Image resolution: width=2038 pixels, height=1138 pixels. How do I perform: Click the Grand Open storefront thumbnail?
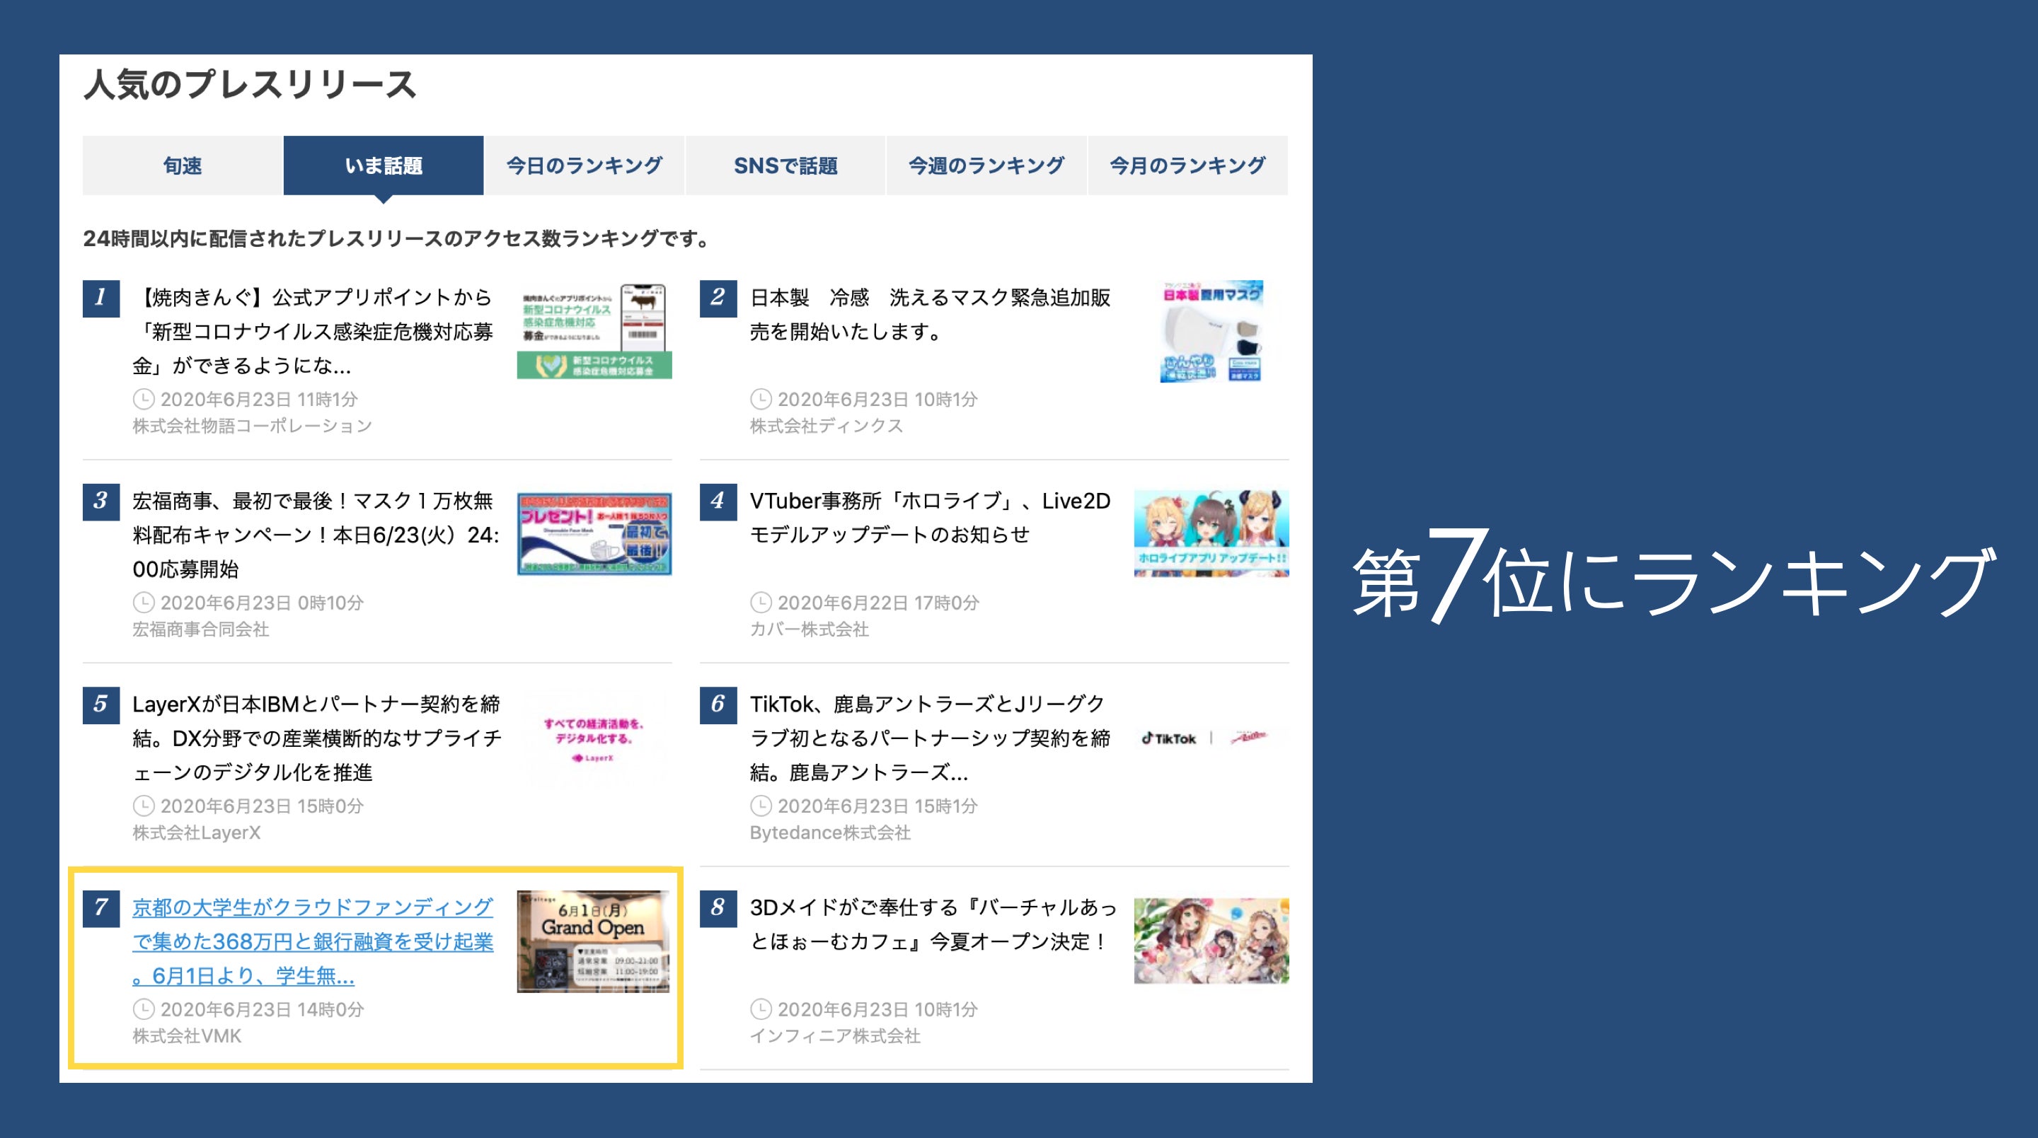[x=594, y=941]
